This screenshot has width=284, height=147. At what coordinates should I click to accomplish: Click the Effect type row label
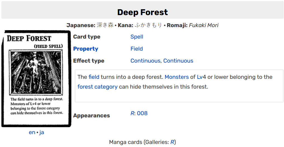click(x=89, y=61)
